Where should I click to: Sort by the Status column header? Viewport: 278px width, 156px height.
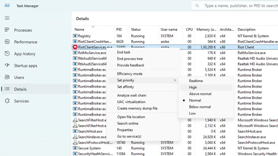point(144,30)
